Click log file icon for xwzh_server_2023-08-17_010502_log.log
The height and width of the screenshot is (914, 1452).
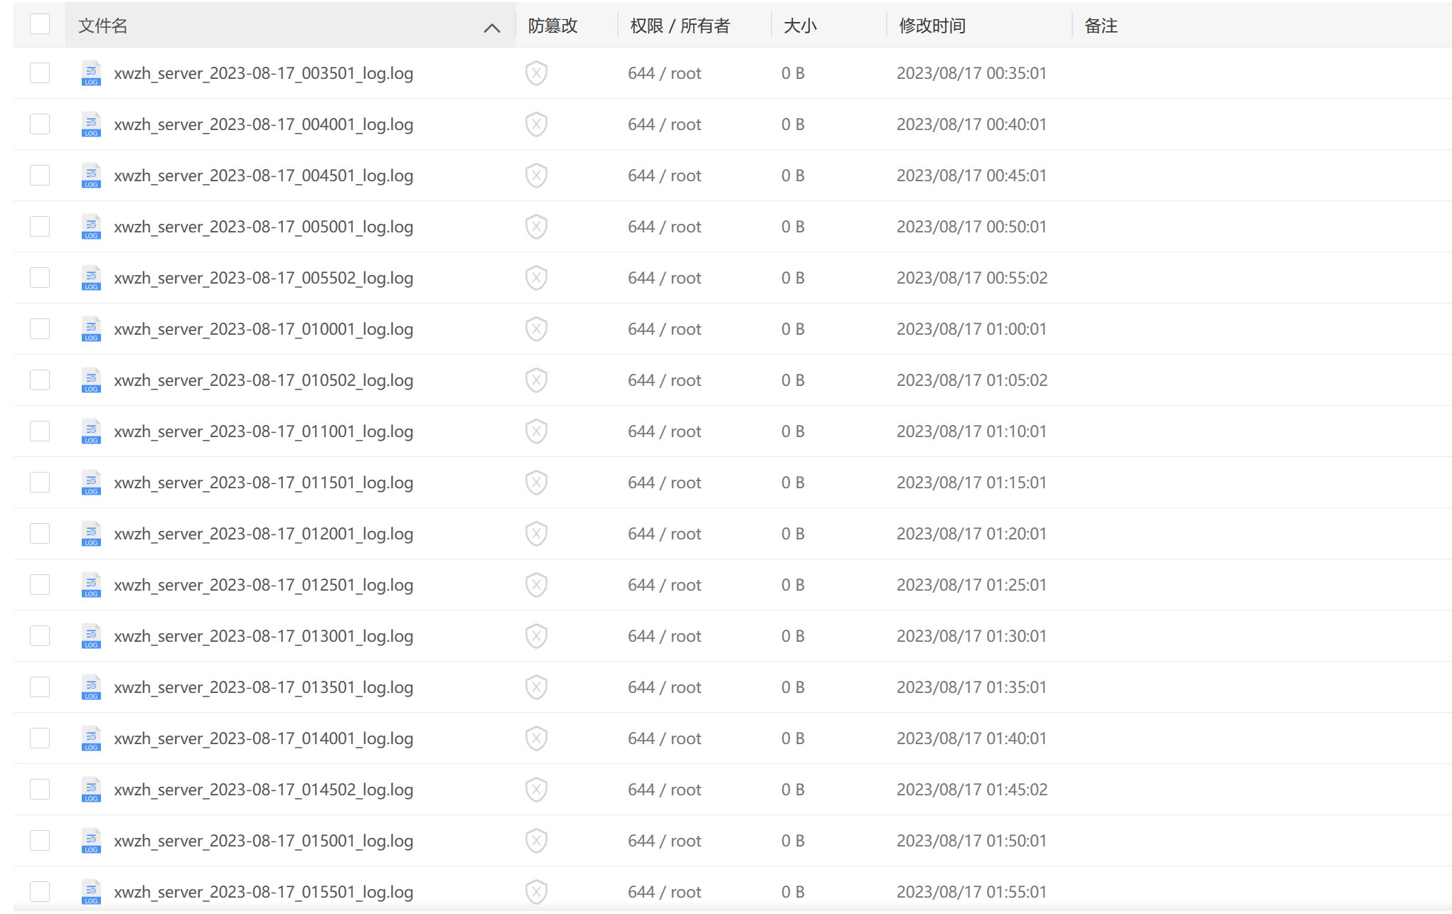click(x=91, y=380)
